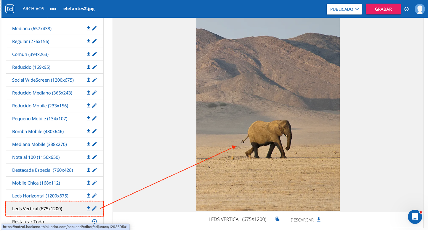Select Destacada Especial (760x428) item
The width and height of the screenshot is (428, 231).
tap(42, 170)
